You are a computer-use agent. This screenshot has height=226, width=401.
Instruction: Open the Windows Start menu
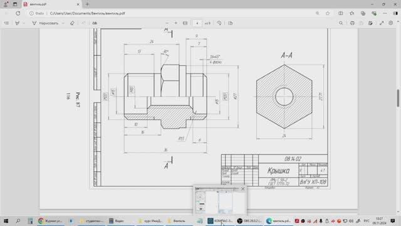[x=6, y=220]
